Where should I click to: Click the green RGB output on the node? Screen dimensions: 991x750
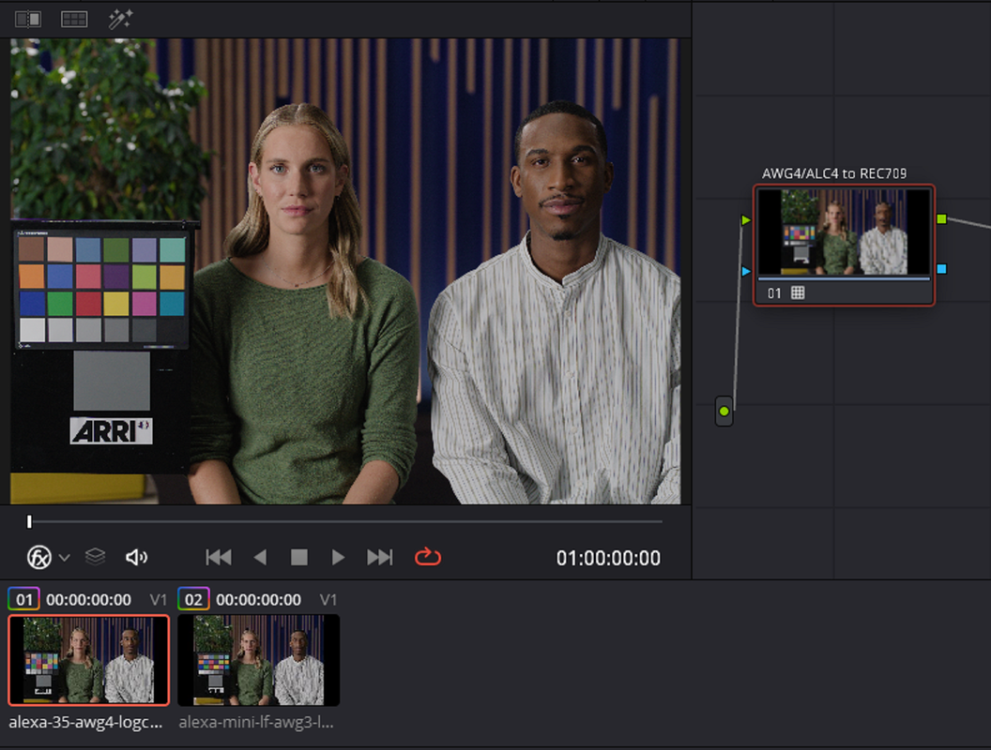(941, 219)
